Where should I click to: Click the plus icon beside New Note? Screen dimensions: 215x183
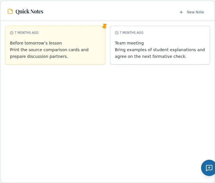pos(181,12)
